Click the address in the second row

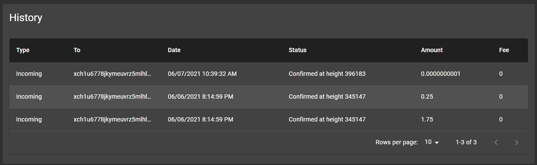(113, 97)
